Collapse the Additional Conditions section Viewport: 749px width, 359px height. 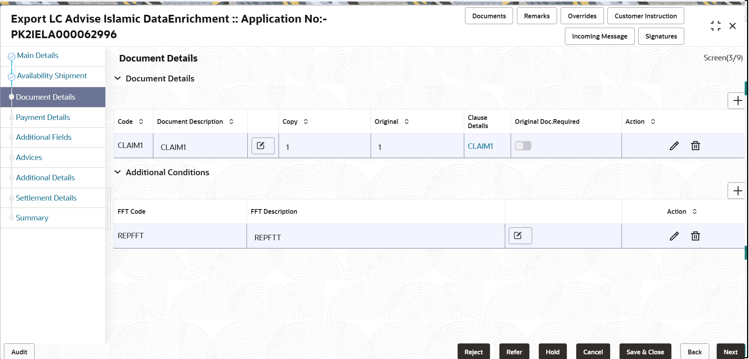click(x=117, y=172)
